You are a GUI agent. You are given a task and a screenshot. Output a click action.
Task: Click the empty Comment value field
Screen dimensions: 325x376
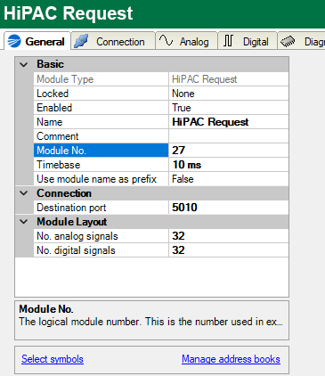tap(229, 136)
